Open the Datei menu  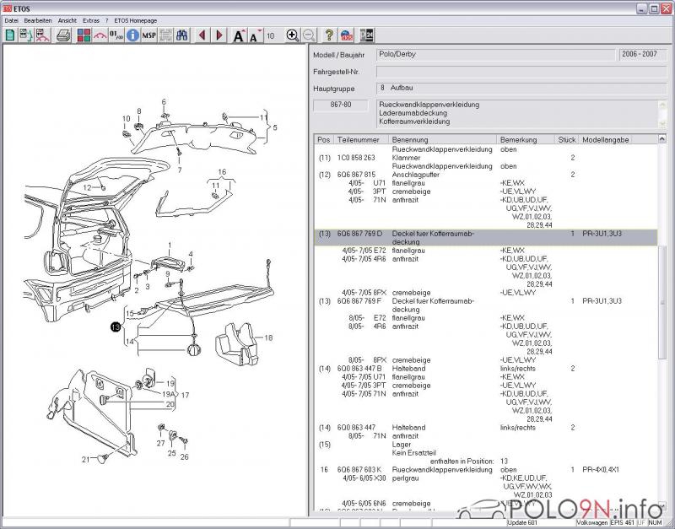(12, 20)
